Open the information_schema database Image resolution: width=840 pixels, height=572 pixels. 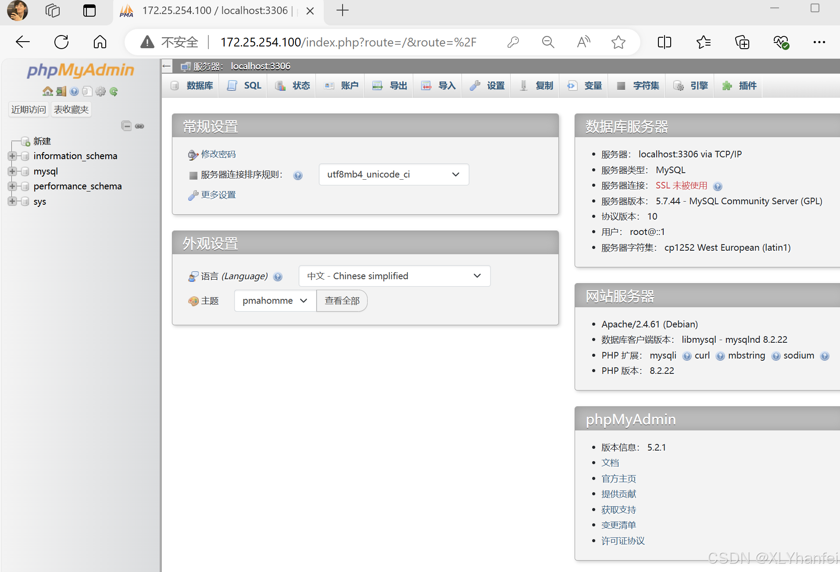[75, 156]
